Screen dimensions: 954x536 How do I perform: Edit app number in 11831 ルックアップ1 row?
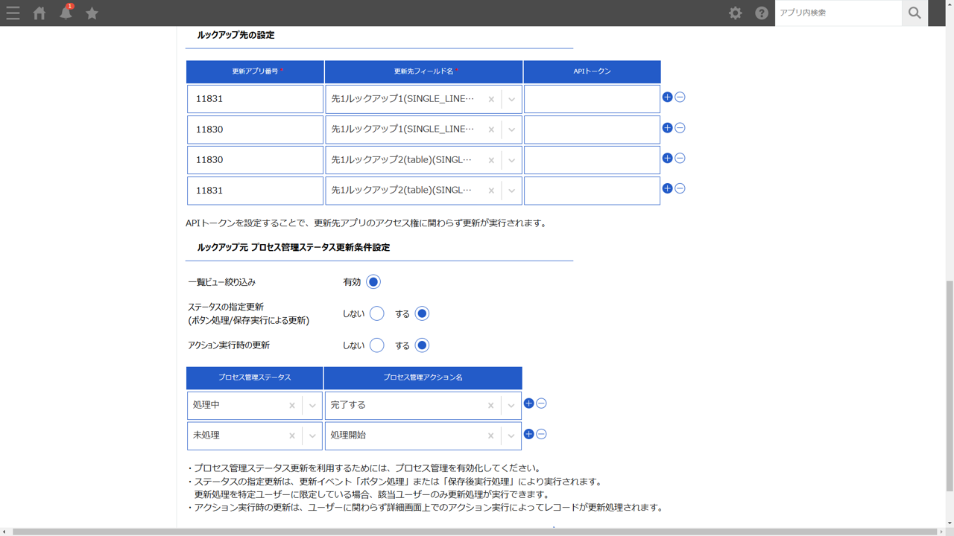click(255, 99)
